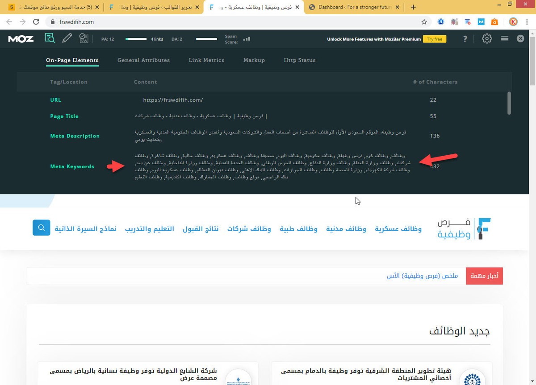
Task: Open وظائف مدنية menu link
Action: coord(346,229)
